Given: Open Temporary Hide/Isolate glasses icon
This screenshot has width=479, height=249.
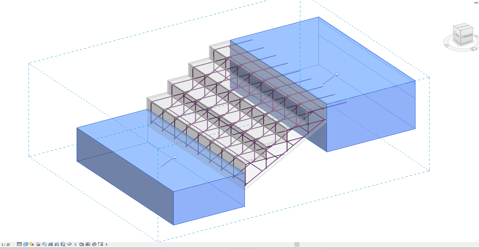Looking at the screenshot, I should (x=69, y=244).
